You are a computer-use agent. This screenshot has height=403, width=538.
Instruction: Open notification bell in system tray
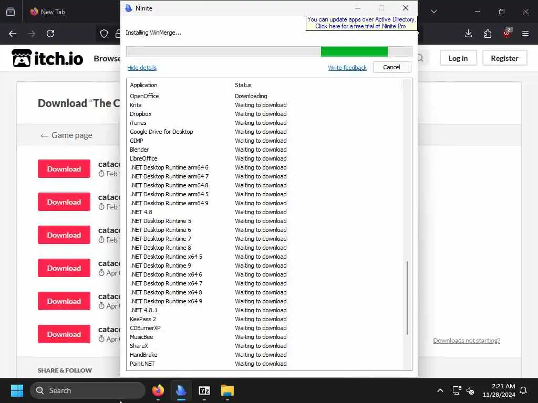[x=524, y=390]
